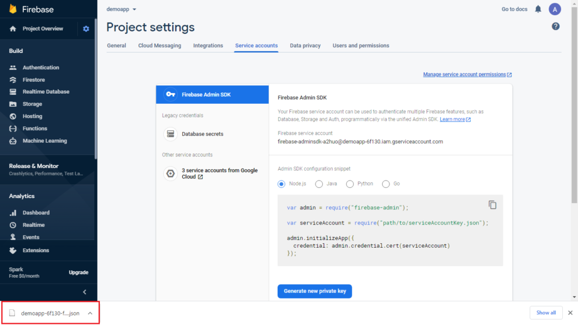Viewport: 578px width, 325px height.
Task: Click Generate new private key button
Action: tap(314, 291)
